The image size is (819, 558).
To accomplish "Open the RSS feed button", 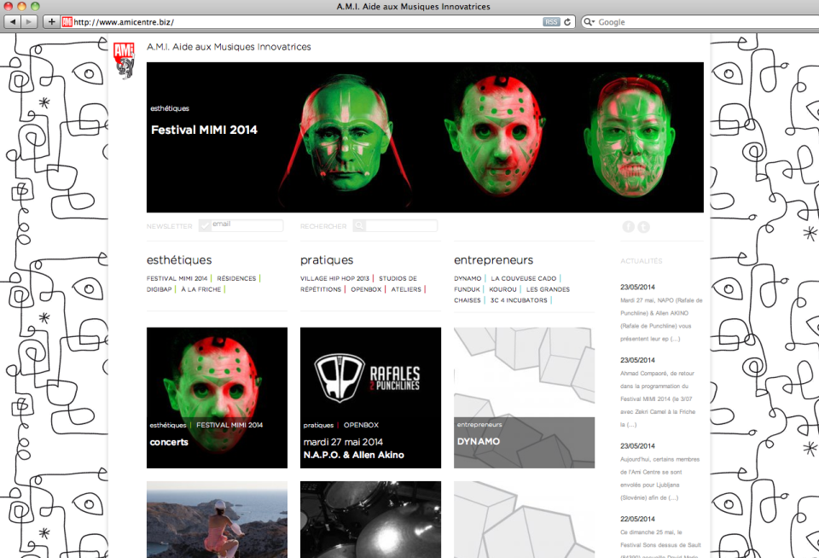I will point(551,22).
